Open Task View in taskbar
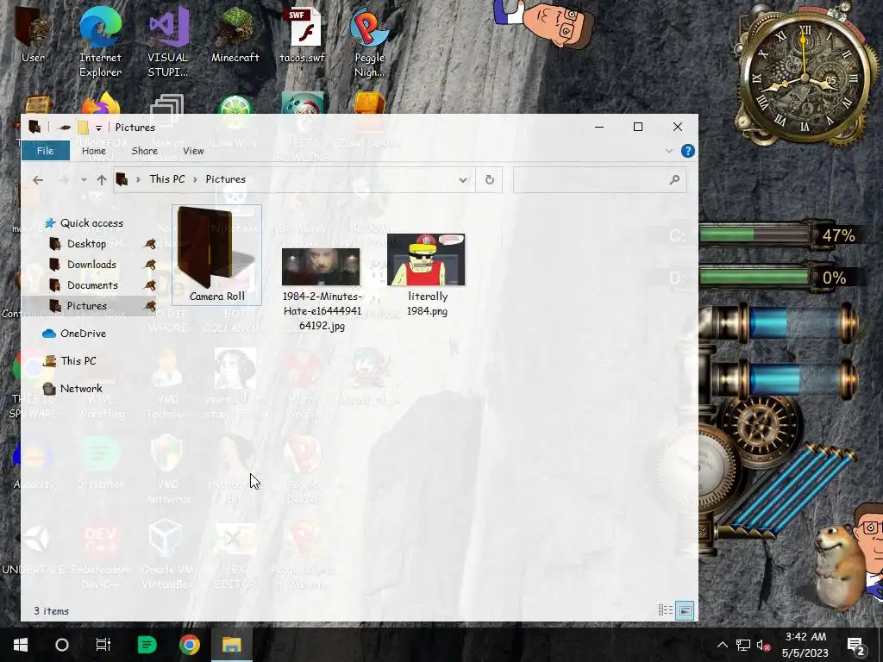The image size is (883, 662). [x=103, y=645]
